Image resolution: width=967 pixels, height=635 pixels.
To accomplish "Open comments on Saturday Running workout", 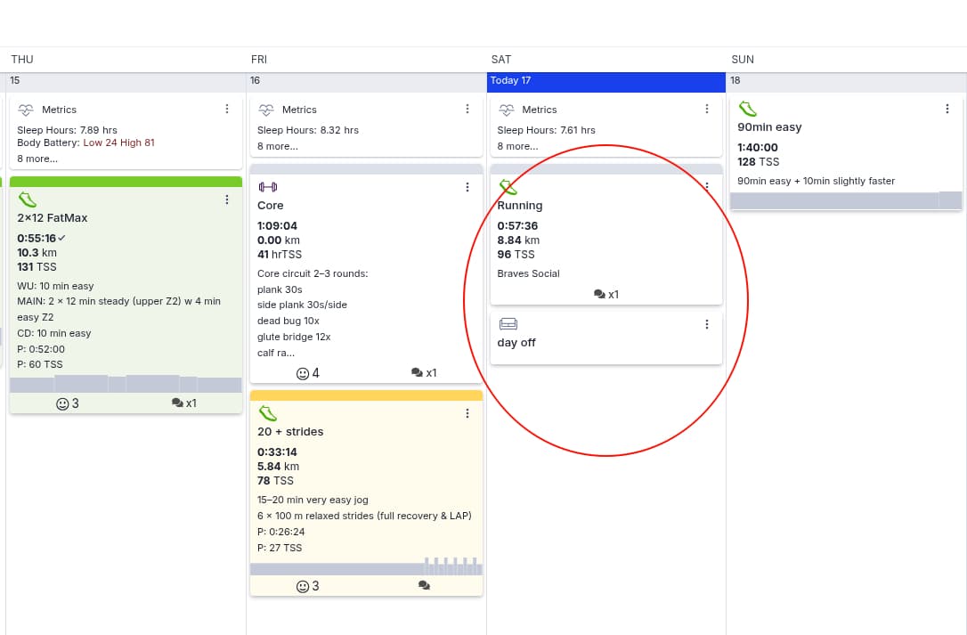I will [x=605, y=294].
